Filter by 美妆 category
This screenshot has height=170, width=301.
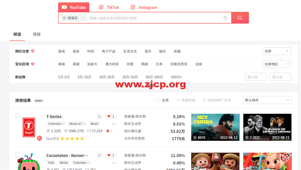(76, 51)
